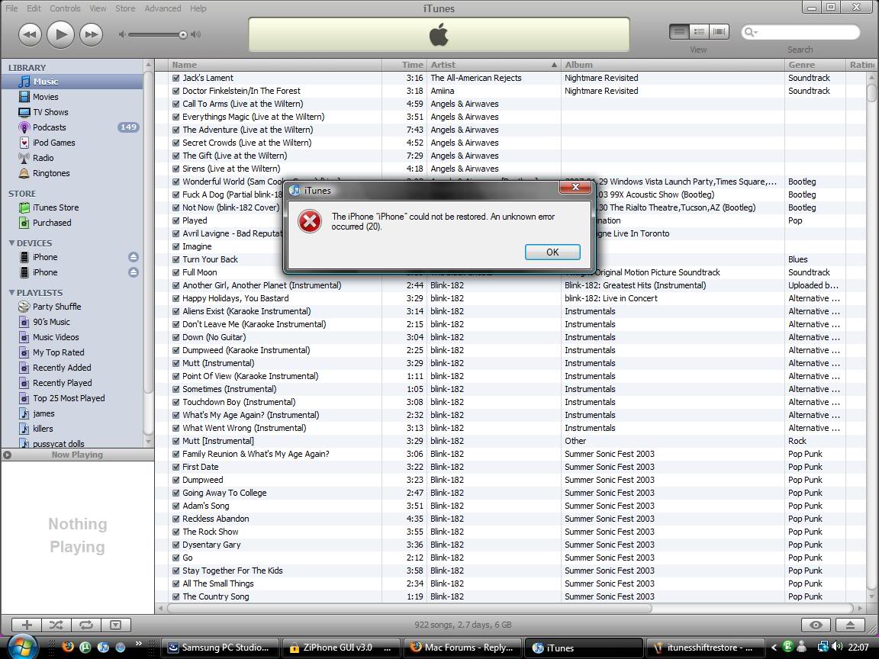Open the View menu
This screenshot has width=879, height=659.
[x=98, y=8]
